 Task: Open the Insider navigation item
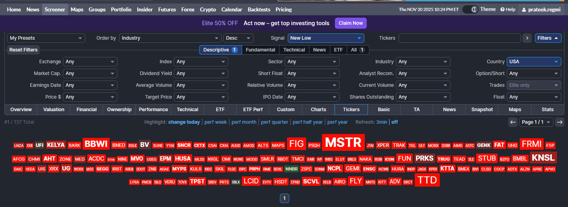145,9
